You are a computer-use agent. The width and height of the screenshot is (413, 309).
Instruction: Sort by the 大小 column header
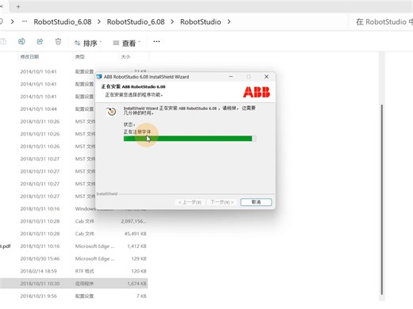pos(125,57)
